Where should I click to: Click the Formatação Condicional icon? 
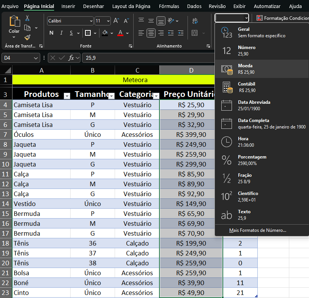pos(260,18)
